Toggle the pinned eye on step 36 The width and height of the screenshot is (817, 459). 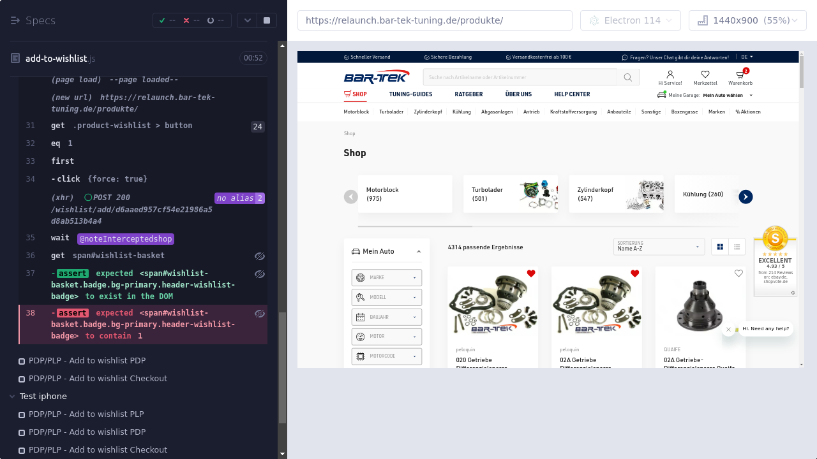point(259,256)
